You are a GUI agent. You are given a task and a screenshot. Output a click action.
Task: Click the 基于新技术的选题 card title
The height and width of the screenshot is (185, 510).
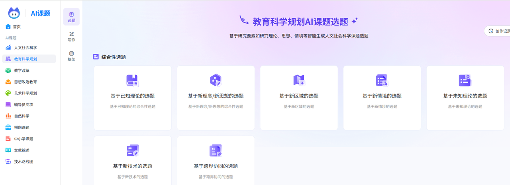click(132, 166)
